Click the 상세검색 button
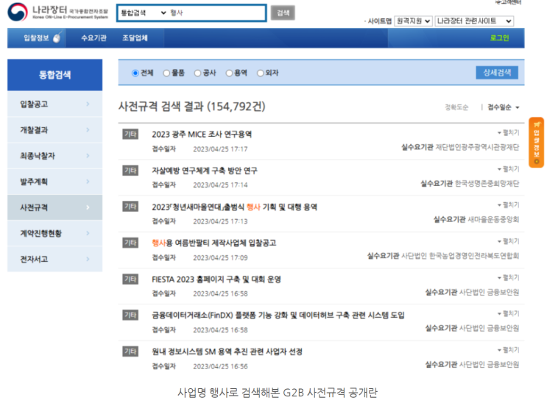 (497, 73)
